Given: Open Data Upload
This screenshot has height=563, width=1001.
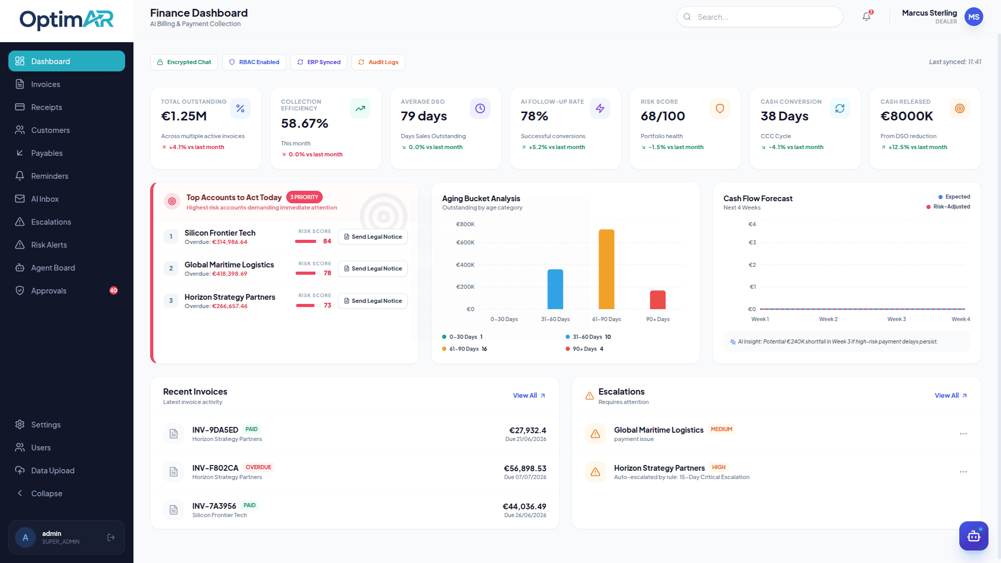Looking at the screenshot, I should point(67,470).
